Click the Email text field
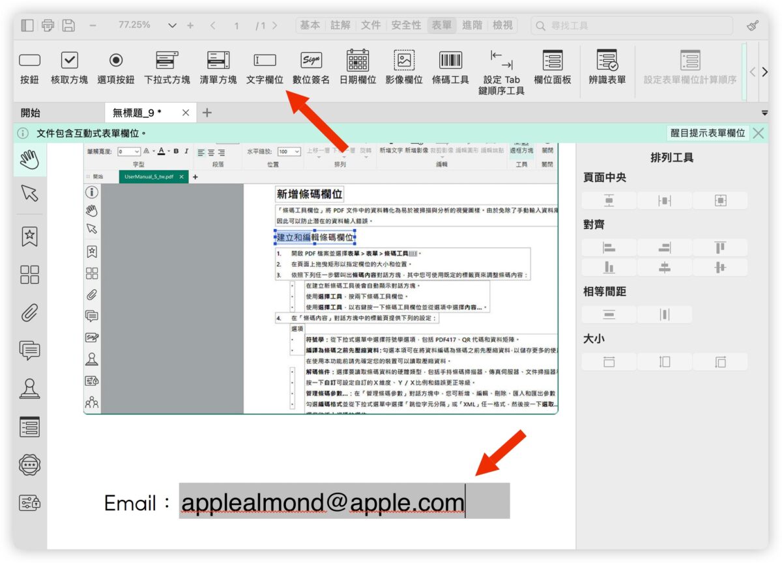The width and height of the screenshot is (782, 563). (344, 501)
